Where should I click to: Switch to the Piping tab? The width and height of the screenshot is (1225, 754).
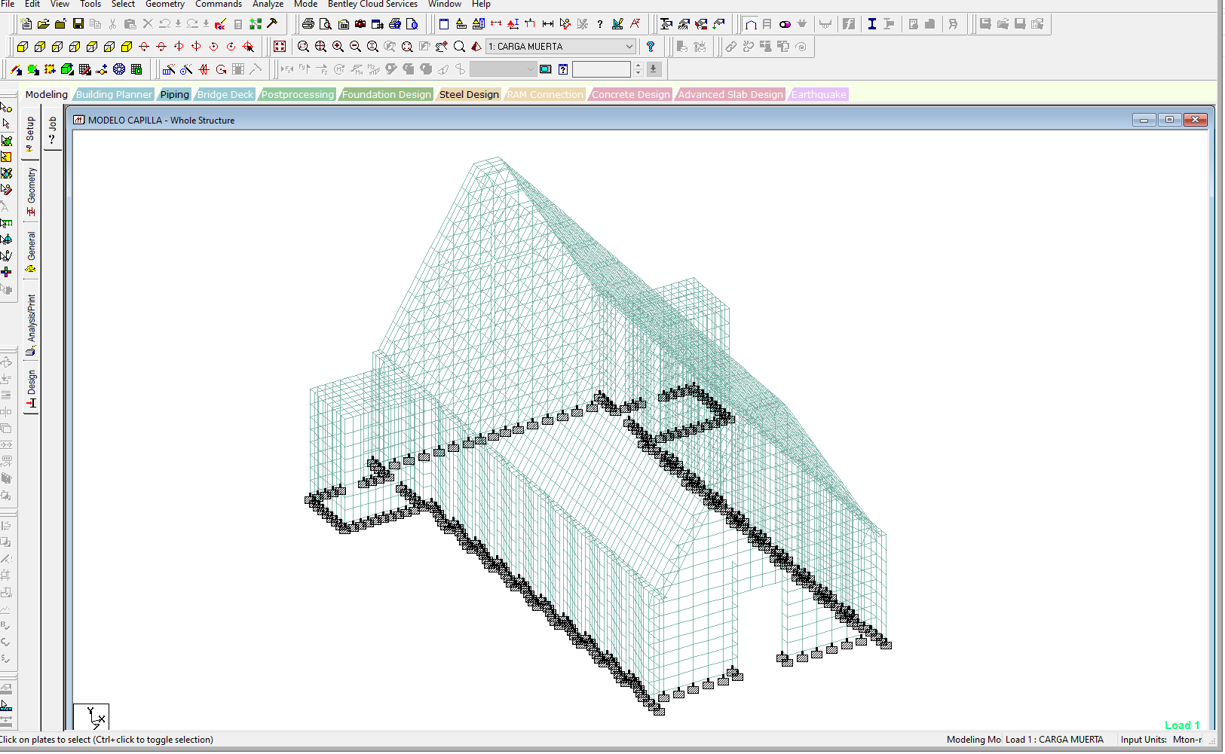(x=174, y=95)
